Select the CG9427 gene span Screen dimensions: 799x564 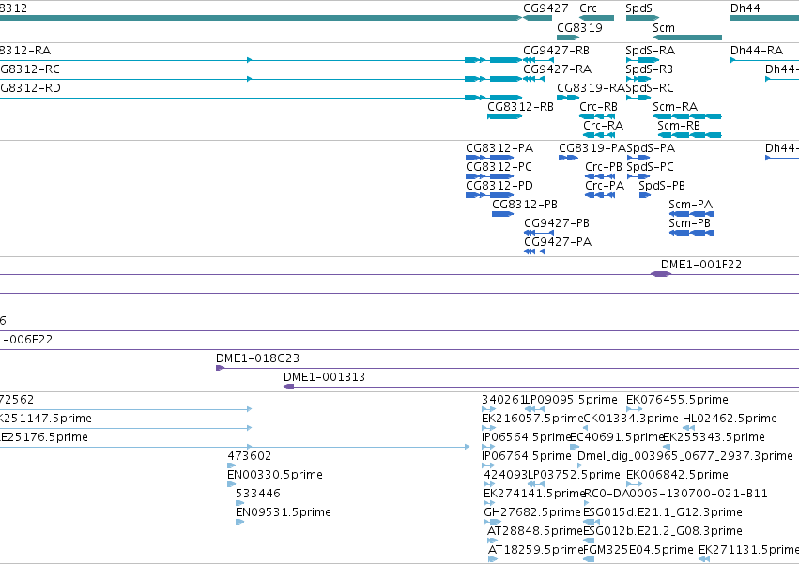pos(538,18)
